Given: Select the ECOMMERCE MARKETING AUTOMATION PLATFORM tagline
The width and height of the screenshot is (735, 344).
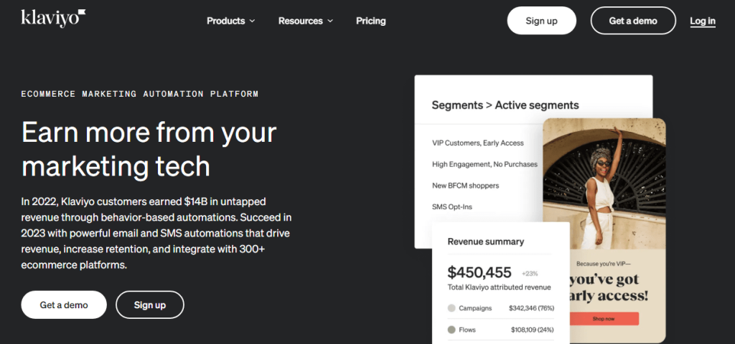Looking at the screenshot, I should [x=140, y=94].
